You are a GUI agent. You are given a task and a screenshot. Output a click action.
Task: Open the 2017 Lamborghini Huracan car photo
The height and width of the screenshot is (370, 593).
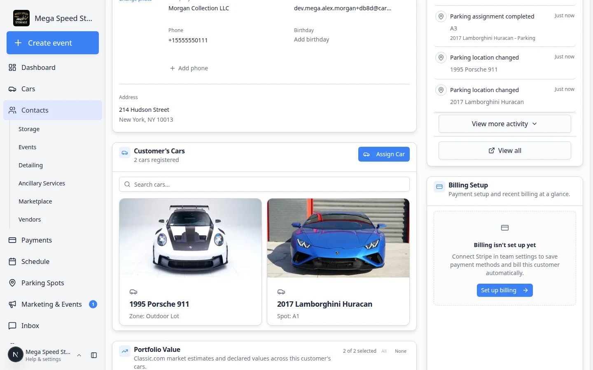point(338,238)
